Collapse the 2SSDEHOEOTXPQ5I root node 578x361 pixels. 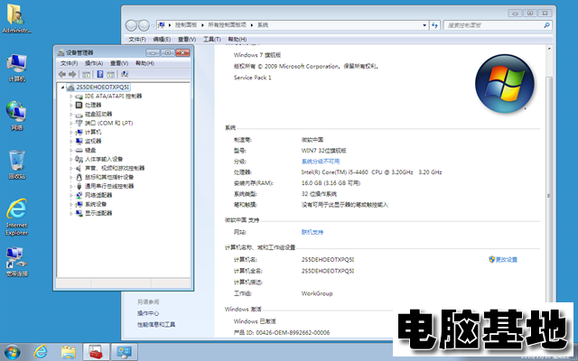click(x=62, y=88)
